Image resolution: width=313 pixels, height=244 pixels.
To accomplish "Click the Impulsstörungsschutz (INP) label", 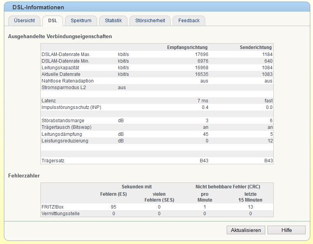I will (71, 107).
